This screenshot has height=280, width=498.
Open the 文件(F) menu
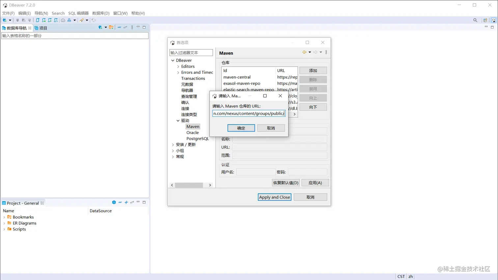[x=8, y=13]
